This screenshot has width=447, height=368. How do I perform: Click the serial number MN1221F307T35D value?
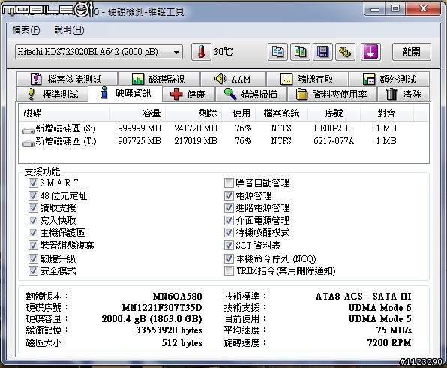pyautogui.click(x=162, y=308)
